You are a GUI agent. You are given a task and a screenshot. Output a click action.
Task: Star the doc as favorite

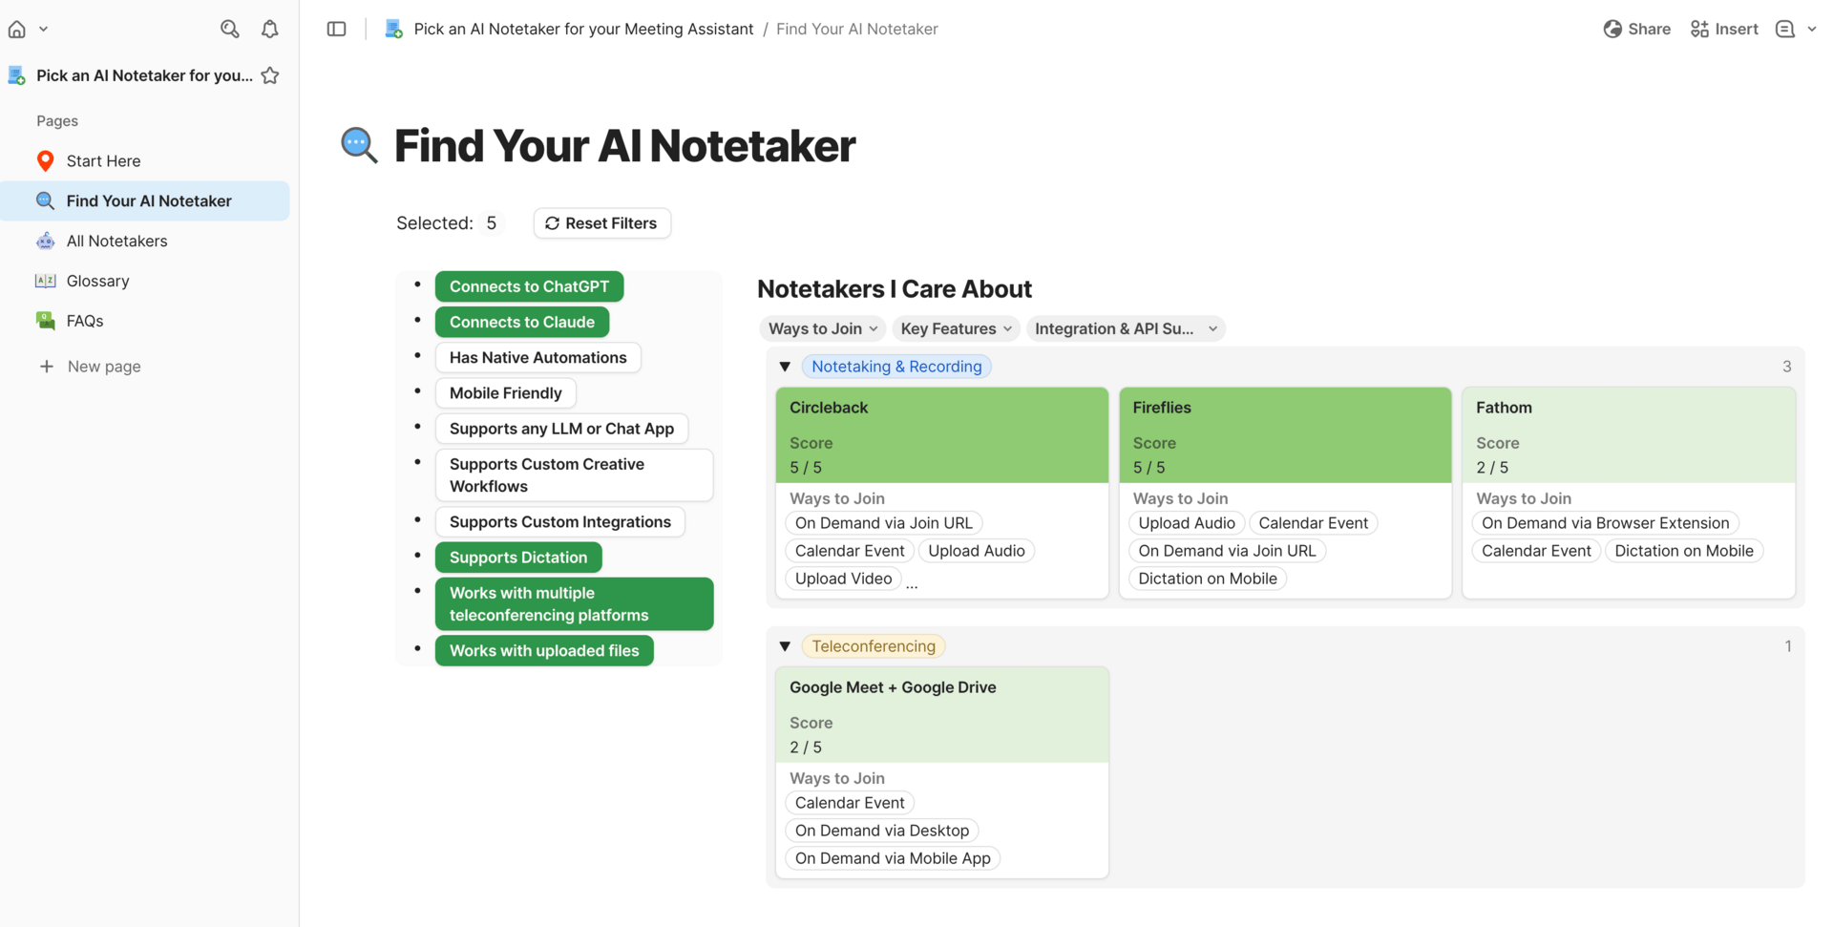point(270,75)
